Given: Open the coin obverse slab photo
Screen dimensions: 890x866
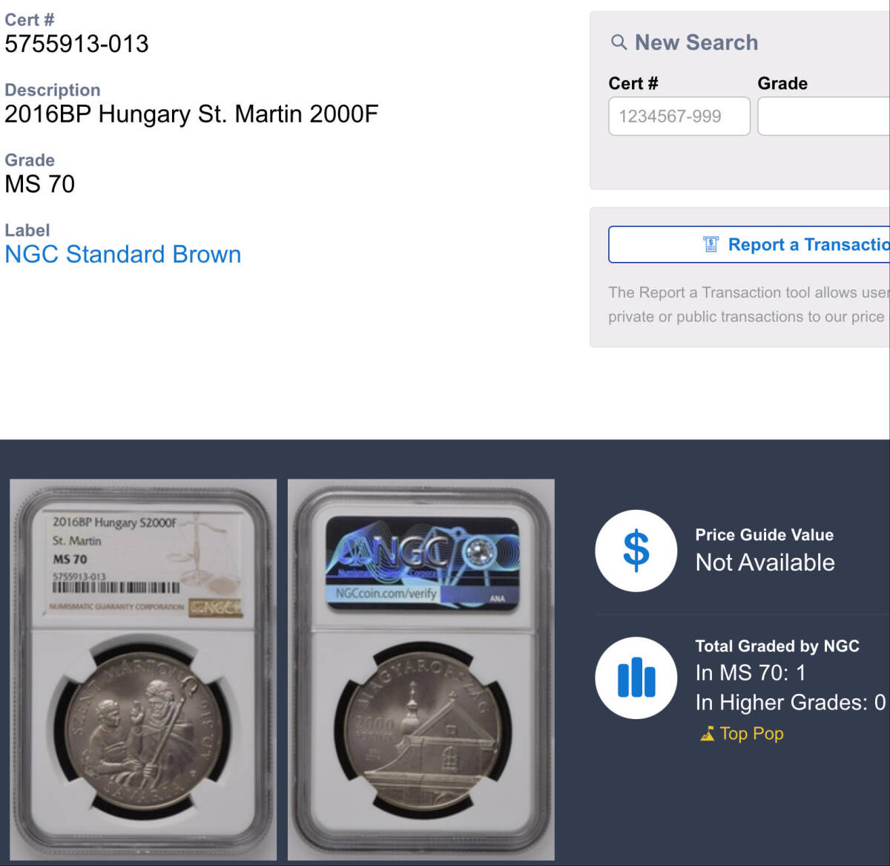Looking at the screenshot, I should [143, 669].
